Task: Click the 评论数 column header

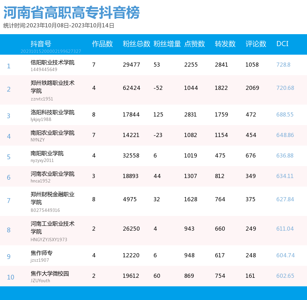Action: 256,44
